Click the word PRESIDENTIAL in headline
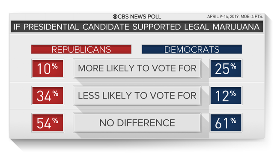 pyautogui.click(x=51, y=27)
